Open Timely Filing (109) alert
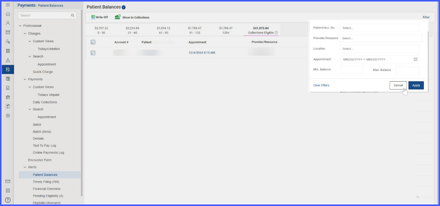Viewport: 440px width, 206px height. tap(46, 182)
